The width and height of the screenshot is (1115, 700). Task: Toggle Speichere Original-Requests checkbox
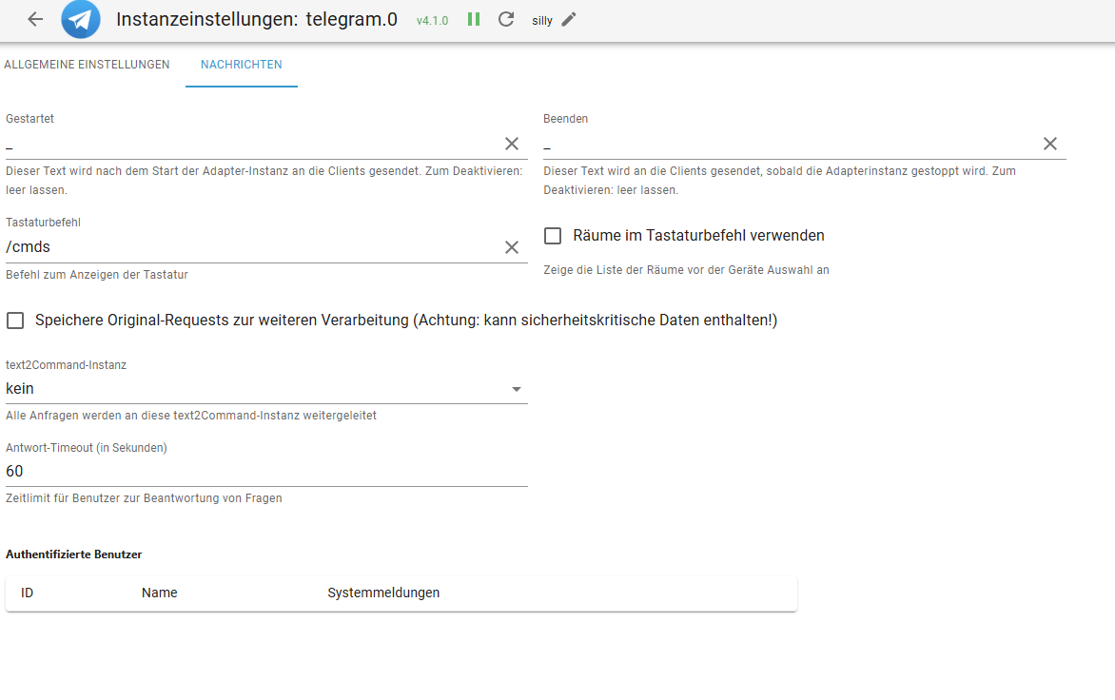(15, 321)
